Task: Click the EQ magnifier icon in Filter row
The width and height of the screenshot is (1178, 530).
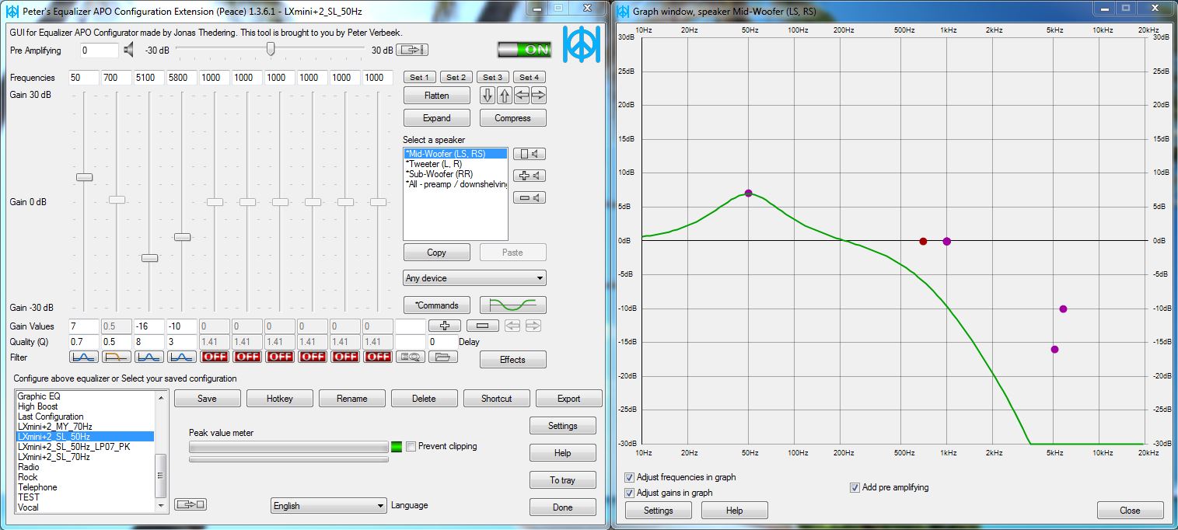Action: [411, 357]
